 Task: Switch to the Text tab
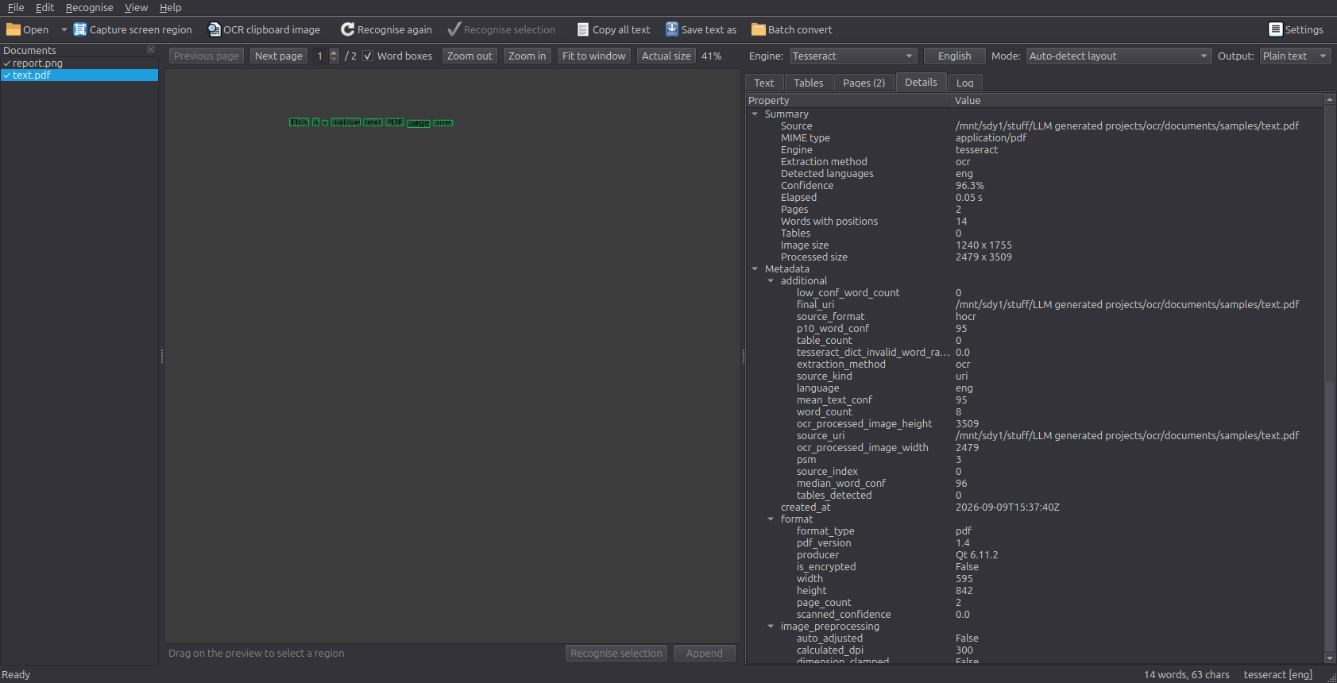(x=764, y=83)
